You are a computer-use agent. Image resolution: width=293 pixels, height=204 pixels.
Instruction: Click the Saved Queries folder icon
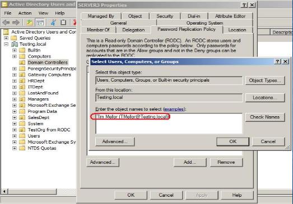(x=14, y=38)
